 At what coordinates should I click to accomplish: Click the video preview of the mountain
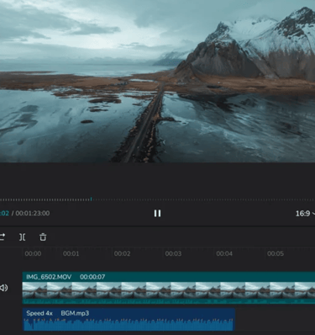point(157,81)
